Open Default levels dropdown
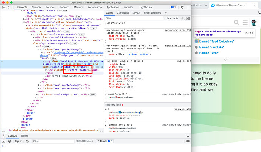The image size is (261, 152). click(x=84, y=141)
